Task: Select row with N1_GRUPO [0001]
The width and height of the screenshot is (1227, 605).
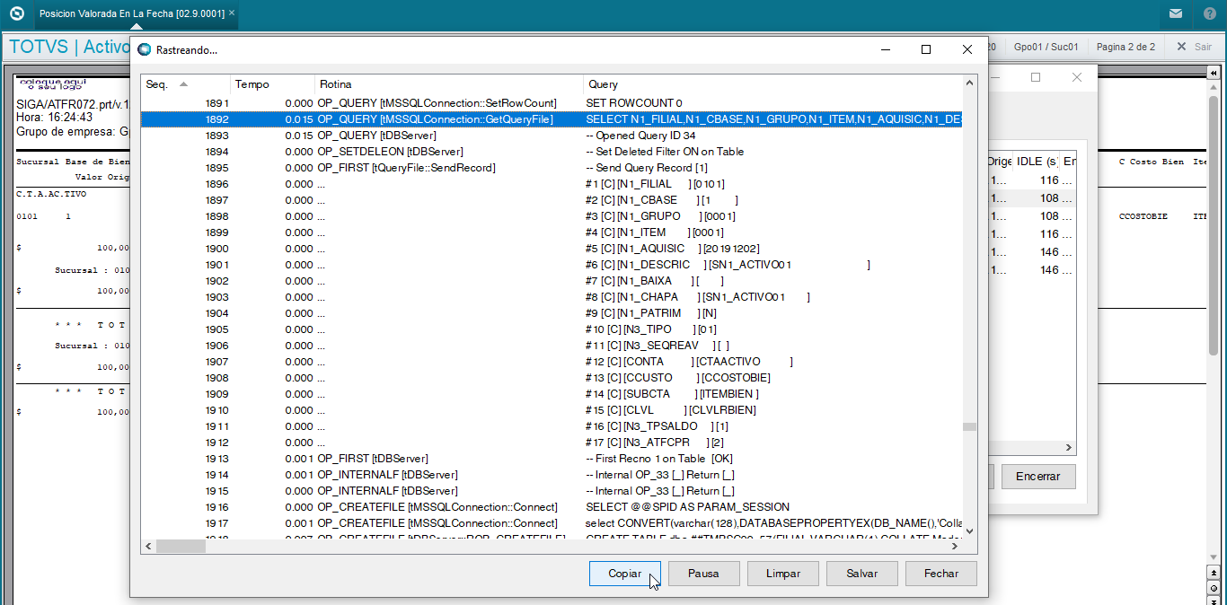Action: [x=552, y=216]
